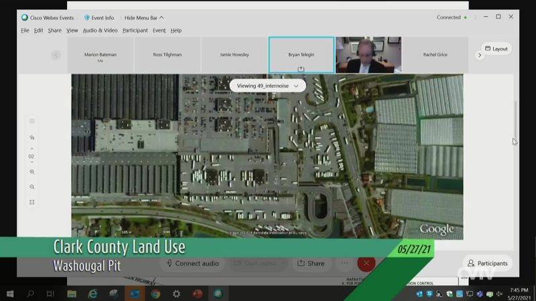Select Bryan Telegin video tile

301,55
